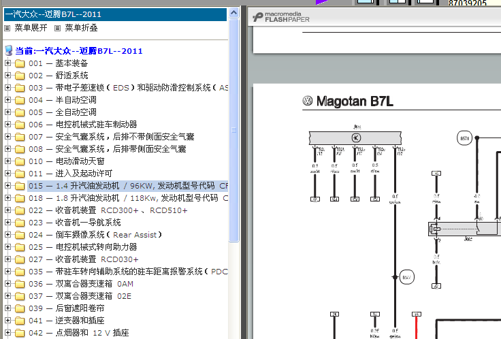The image size is (501, 339).
Task: Click the folder icon of 003 带电子差速锁
Action: 20,88
